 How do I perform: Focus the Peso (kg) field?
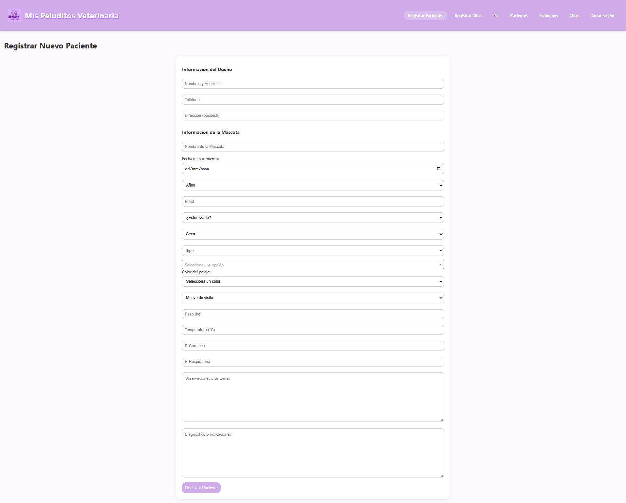(x=313, y=314)
